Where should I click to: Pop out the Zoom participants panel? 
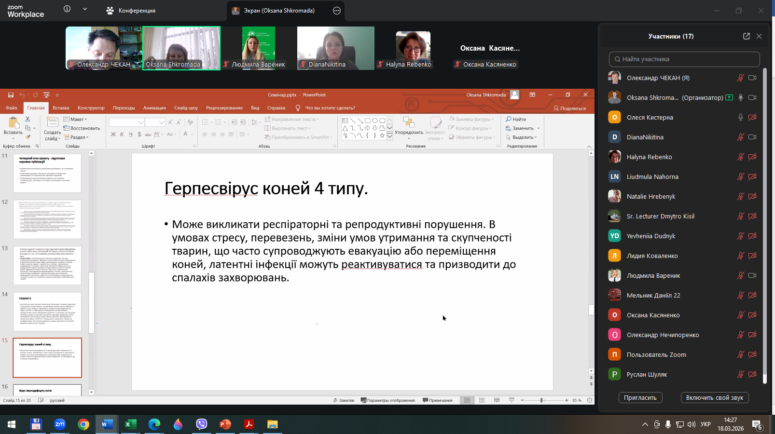(746, 36)
